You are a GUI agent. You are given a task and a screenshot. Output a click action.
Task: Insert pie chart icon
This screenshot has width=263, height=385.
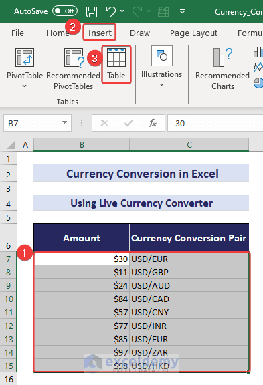[x=258, y=82]
